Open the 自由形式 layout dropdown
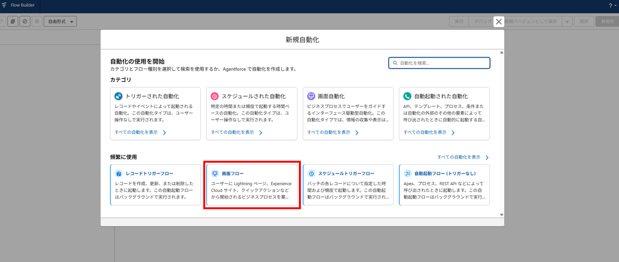 point(60,22)
